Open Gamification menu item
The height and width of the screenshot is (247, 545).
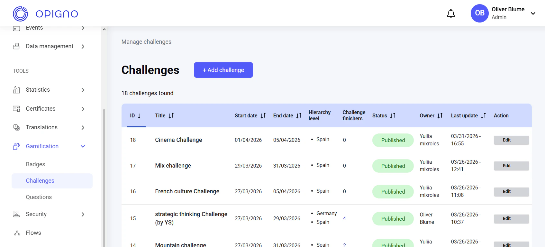pyautogui.click(x=42, y=146)
